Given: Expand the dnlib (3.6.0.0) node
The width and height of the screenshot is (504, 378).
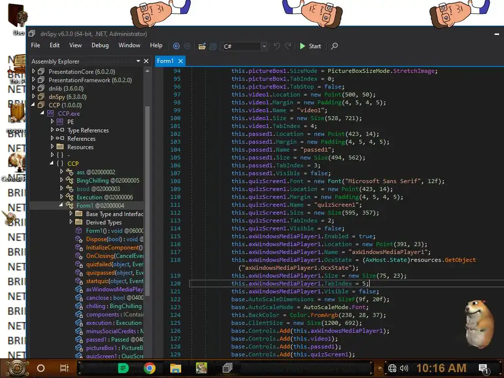Looking at the screenshot, I should 33,88.
